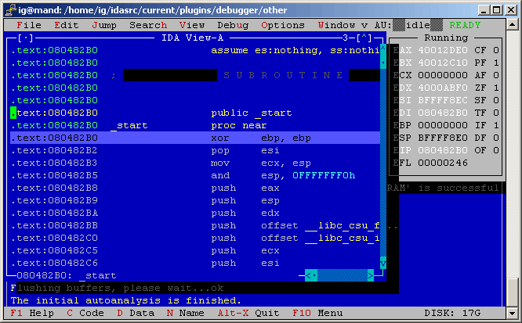Click the IDA View-A close box icon
Image resolution: width=522 pixels, height=323 pixels.
[25, 38]
